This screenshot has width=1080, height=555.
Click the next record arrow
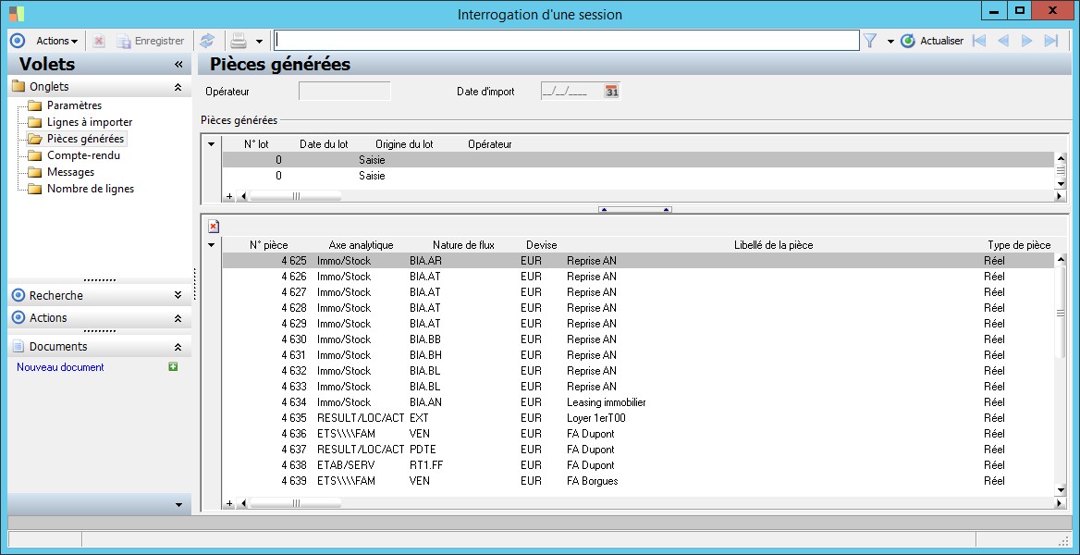pos(1026,41)
